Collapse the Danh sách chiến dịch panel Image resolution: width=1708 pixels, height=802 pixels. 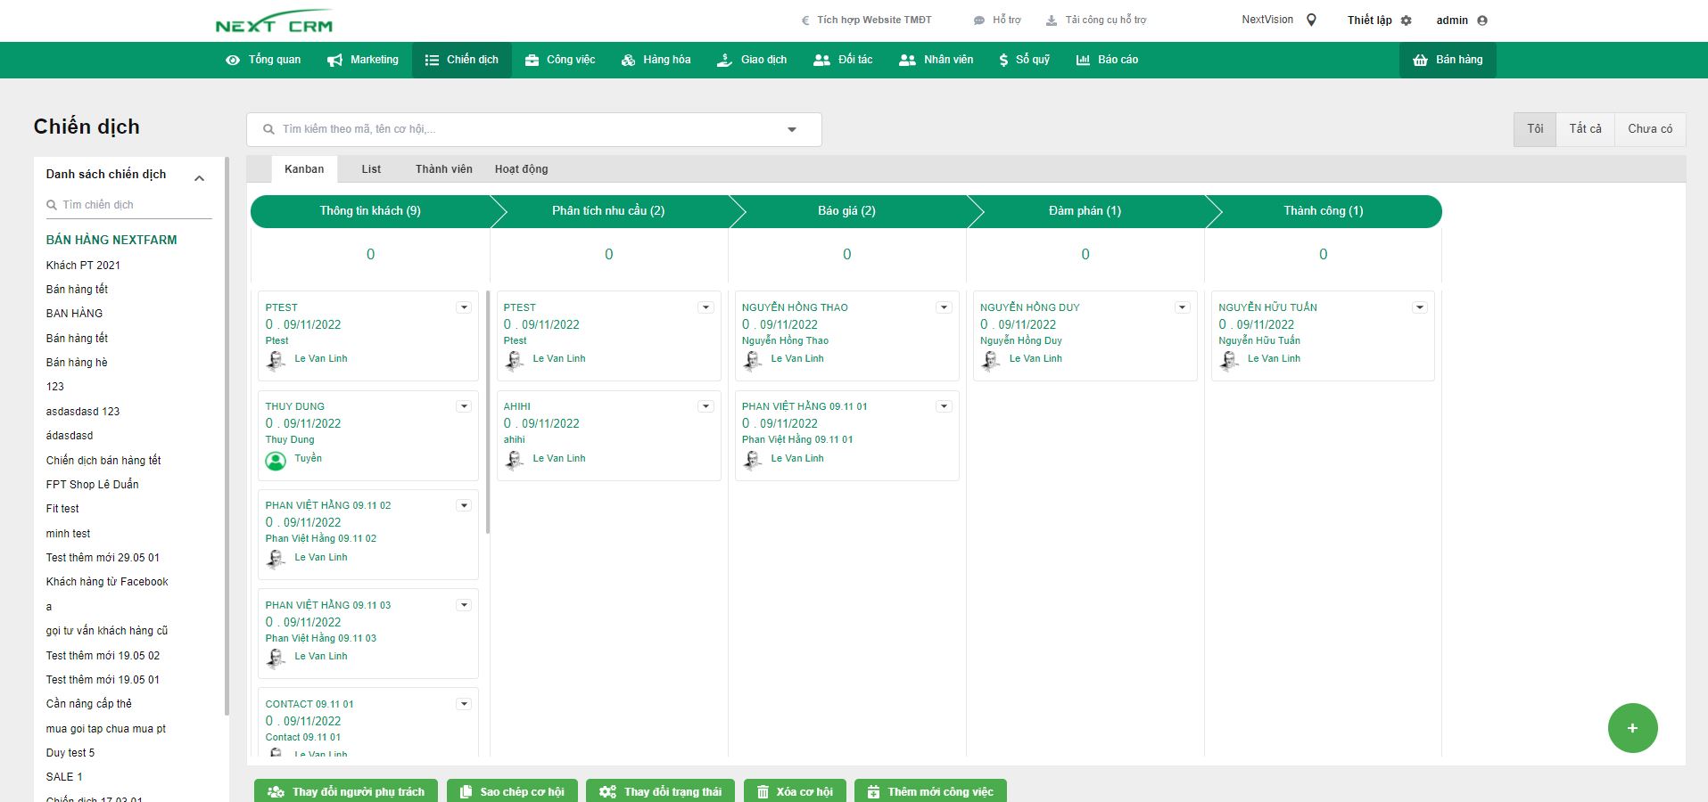(200, 178)
